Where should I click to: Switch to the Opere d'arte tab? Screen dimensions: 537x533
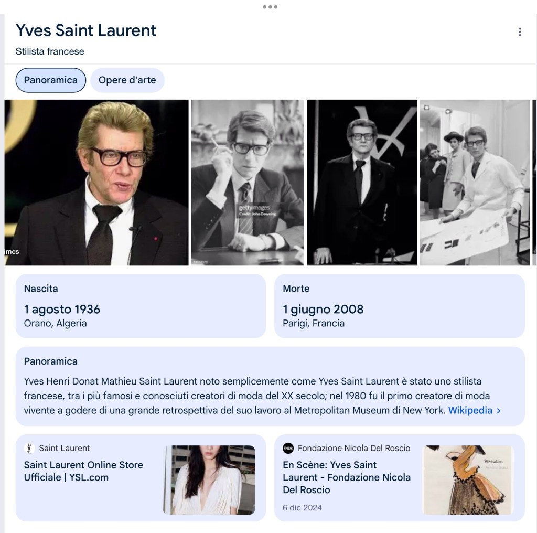pyautogui.click(x=127, y=80)
